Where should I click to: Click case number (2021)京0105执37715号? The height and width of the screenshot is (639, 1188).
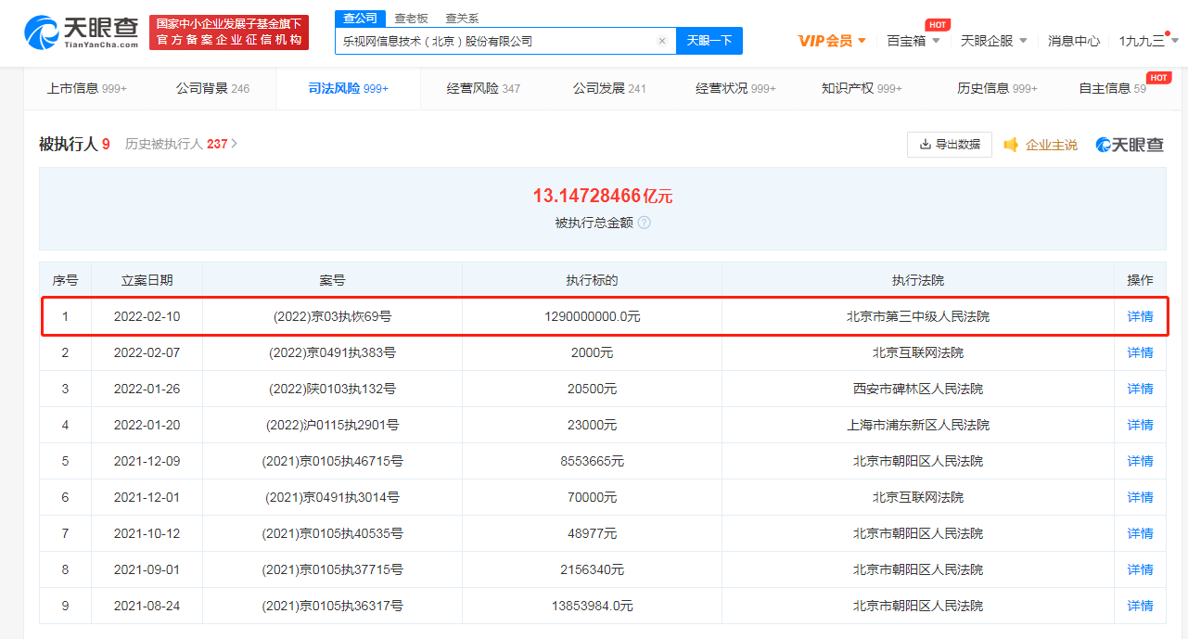click(333, 569)
